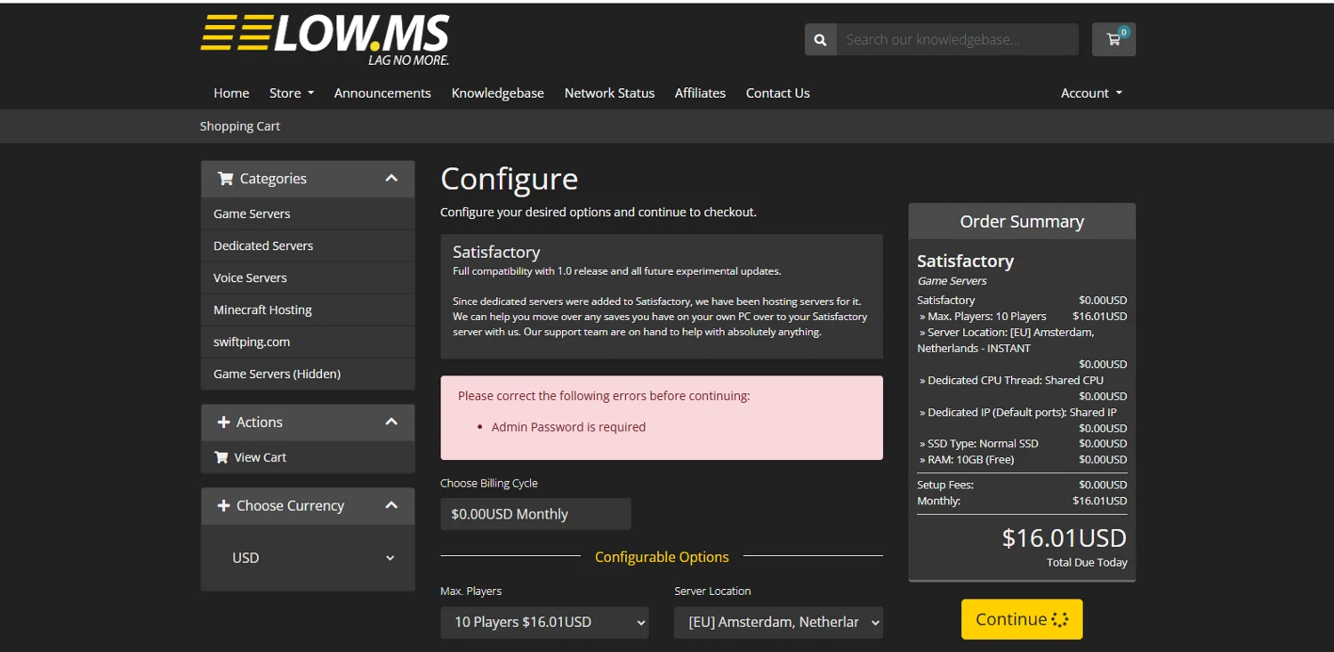Select Dedicated Servers category

[308, 246]
